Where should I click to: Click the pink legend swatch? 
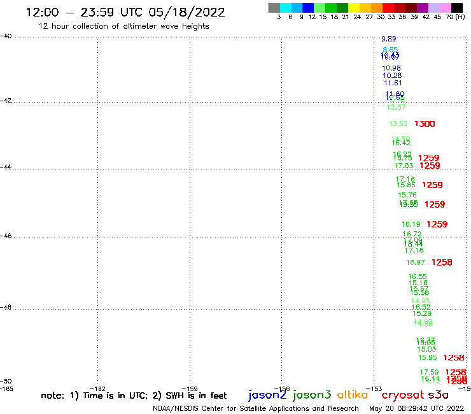tap(446, 8)
